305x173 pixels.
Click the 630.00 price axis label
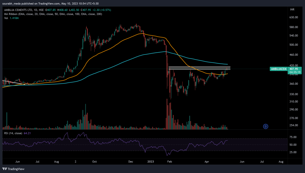point(294,17)
